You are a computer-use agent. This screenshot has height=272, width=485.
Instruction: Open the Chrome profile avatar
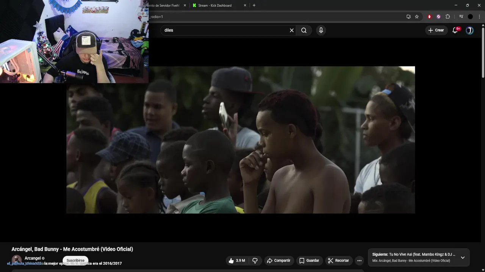(x=470, y=17)
